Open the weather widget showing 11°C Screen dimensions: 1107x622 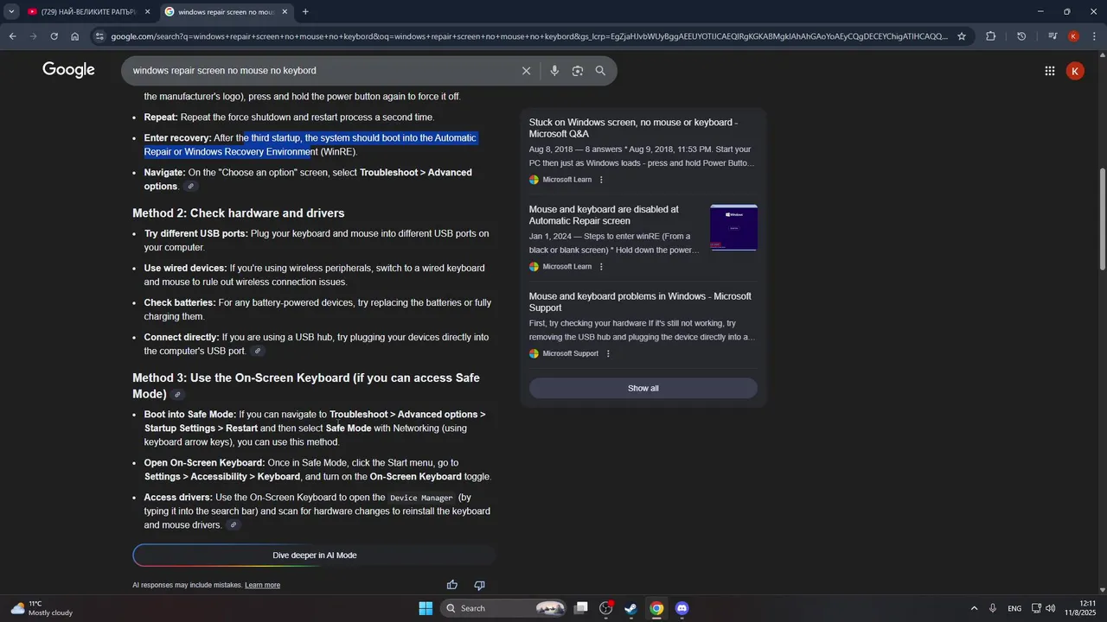[42, 608]
